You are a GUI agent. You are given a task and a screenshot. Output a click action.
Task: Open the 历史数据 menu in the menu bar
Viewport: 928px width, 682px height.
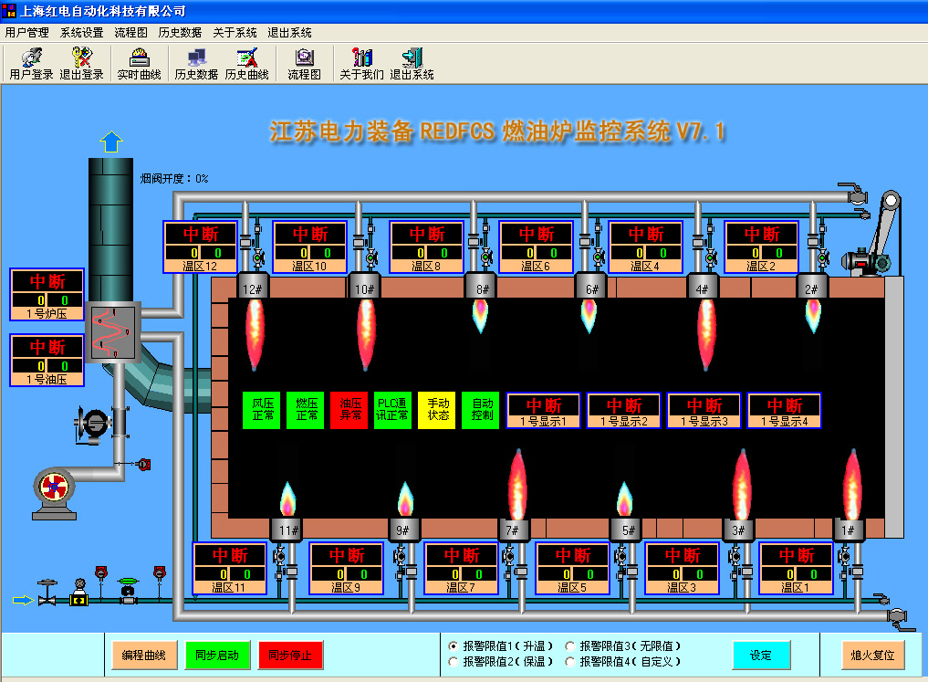pyautogui.click(x=180, y=33)
